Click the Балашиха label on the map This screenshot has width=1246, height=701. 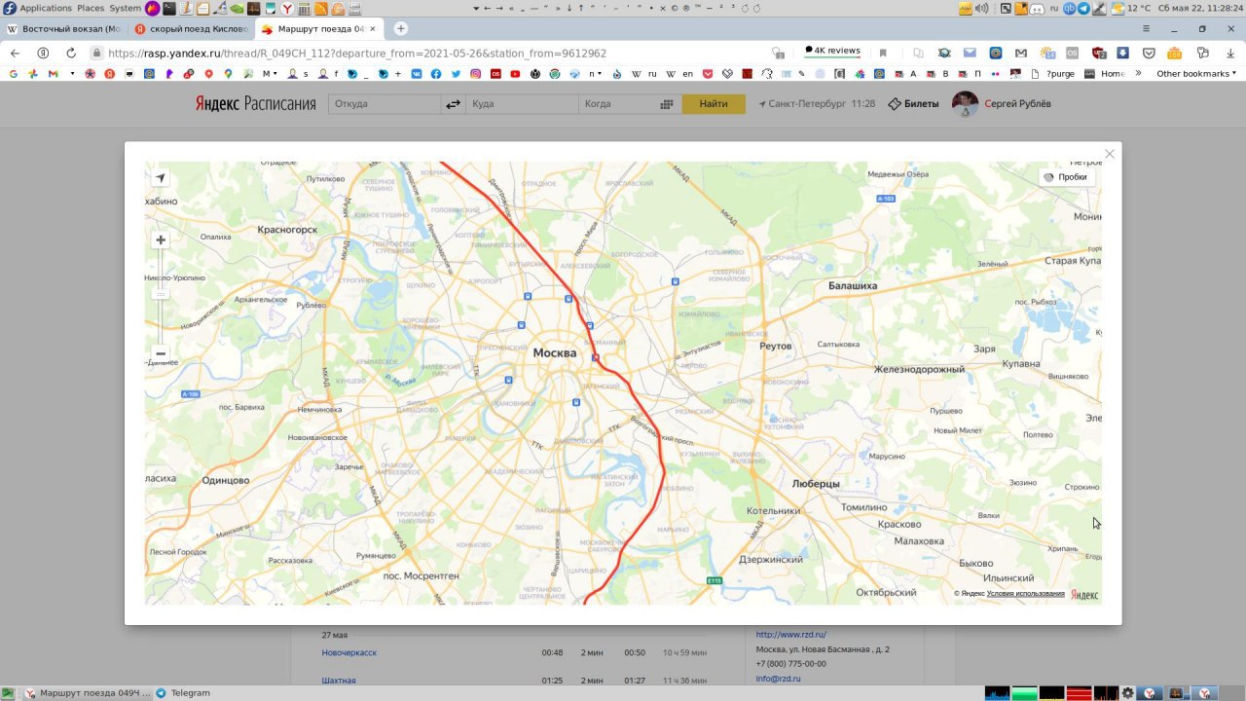coord(853,285)
